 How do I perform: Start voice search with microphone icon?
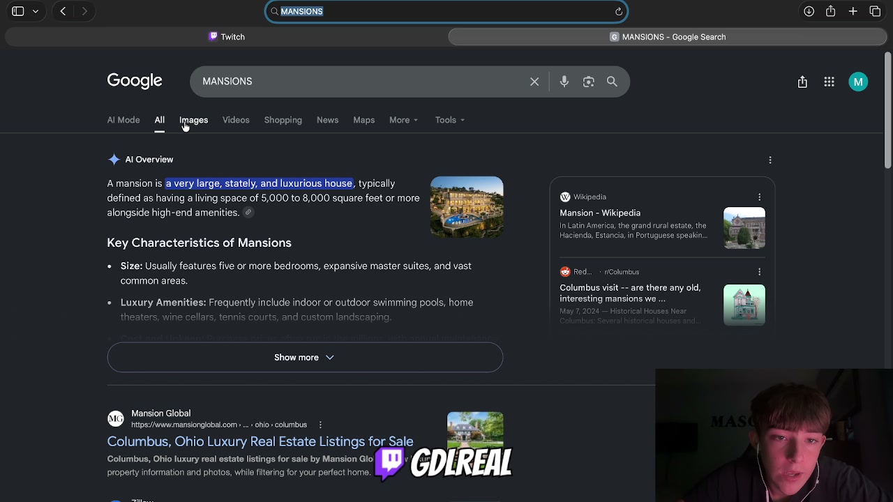coord(564,82)
